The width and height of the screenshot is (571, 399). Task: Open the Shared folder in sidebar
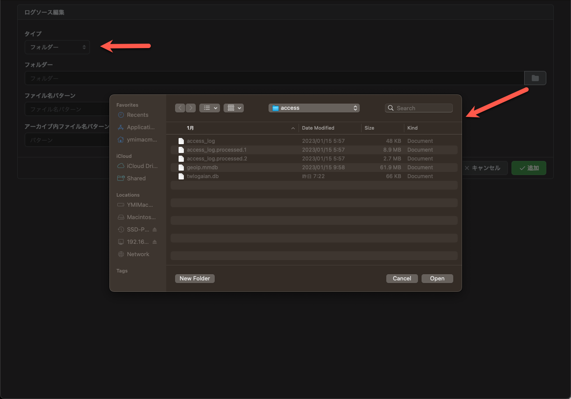tap(136, 179)
